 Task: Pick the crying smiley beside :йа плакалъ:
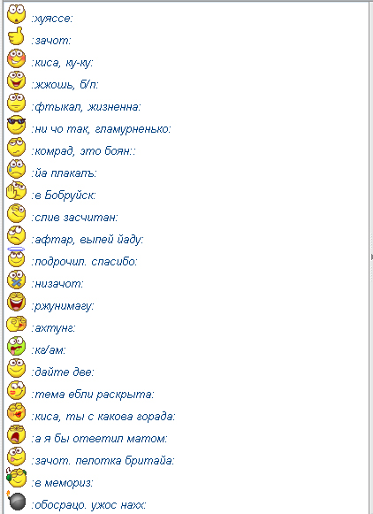pos(16,169)
